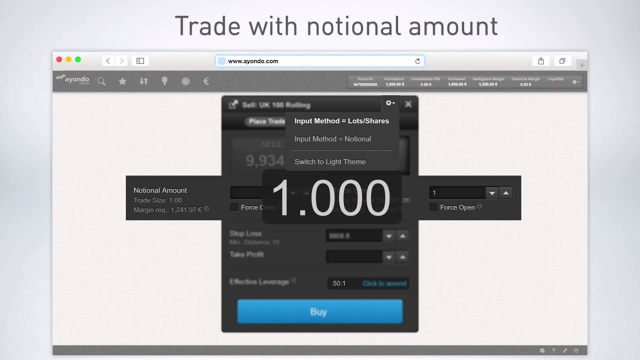Click the Margin req. 1,241.97 € text
The width and height of the screenshot is (640, 360).
(x=167, y=209)
